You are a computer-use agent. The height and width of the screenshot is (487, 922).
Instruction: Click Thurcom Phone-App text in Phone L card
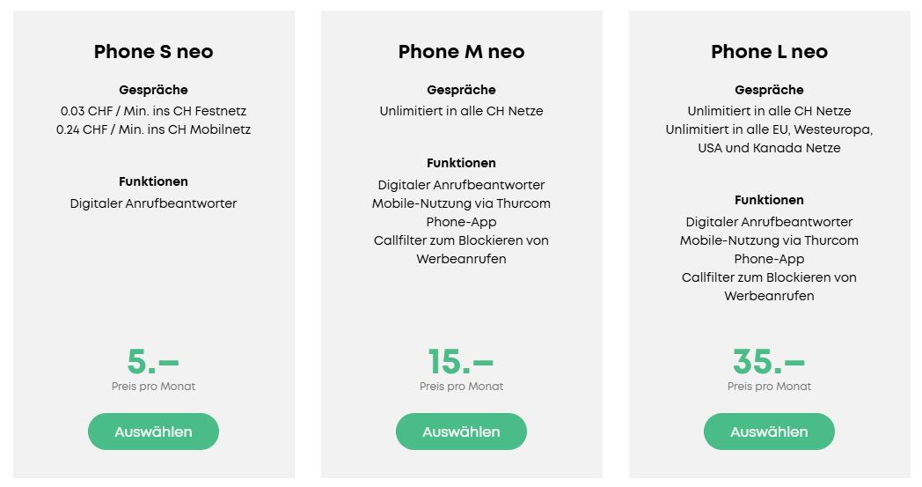click(x=769, y=249)
